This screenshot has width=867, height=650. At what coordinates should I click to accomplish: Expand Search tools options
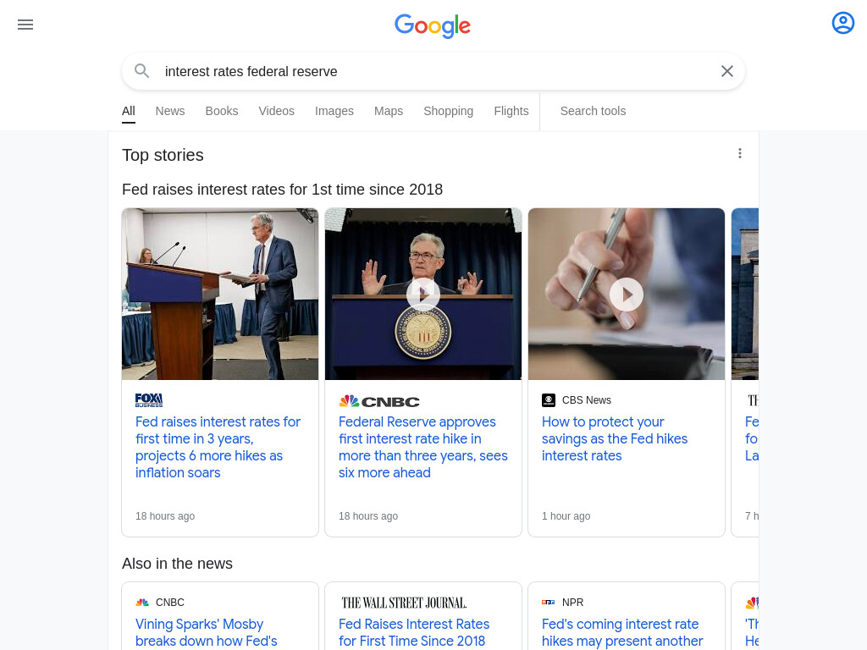coord(593,111)
